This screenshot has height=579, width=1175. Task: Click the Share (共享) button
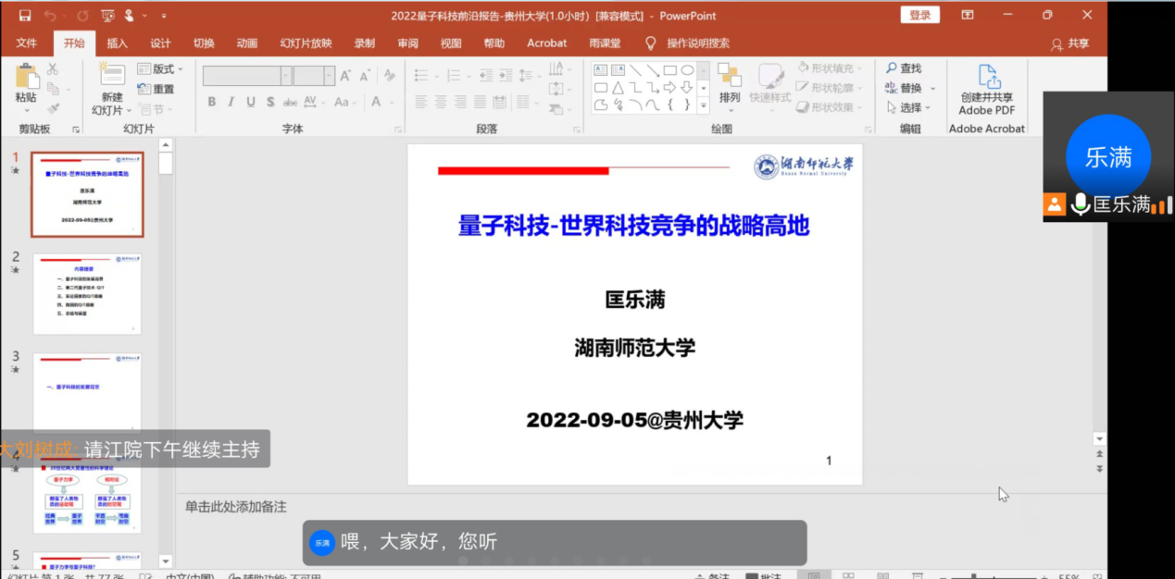point(1070,43)
